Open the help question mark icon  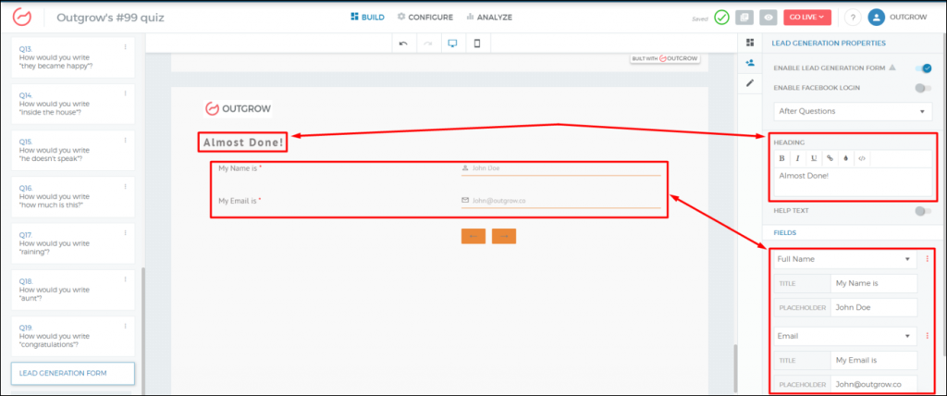point(852,17)
